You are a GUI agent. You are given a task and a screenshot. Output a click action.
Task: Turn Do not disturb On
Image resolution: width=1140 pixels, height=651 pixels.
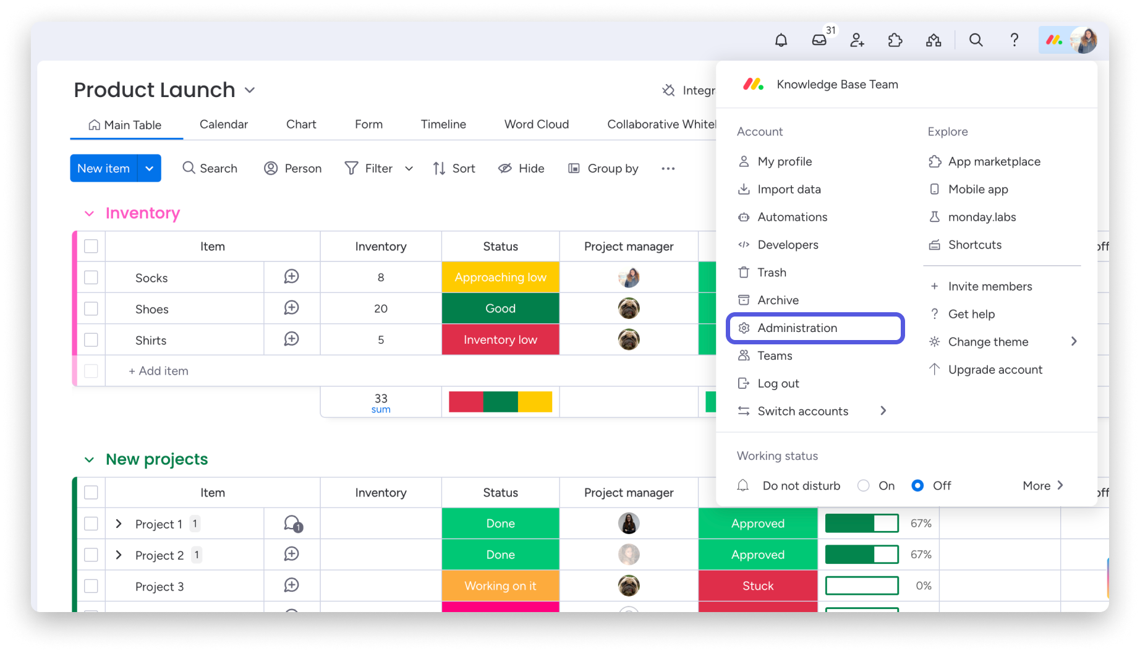tap(864, 485)
